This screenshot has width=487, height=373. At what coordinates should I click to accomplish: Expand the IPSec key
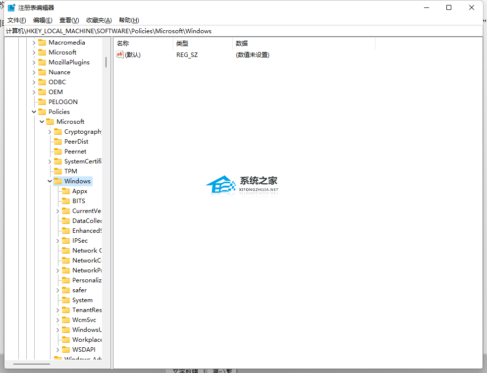click(x=58, y=241)
